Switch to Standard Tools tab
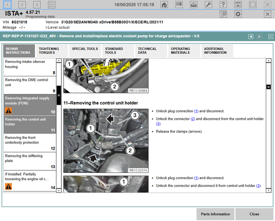This screenshot has width=275, height=221. pos(118,51)
